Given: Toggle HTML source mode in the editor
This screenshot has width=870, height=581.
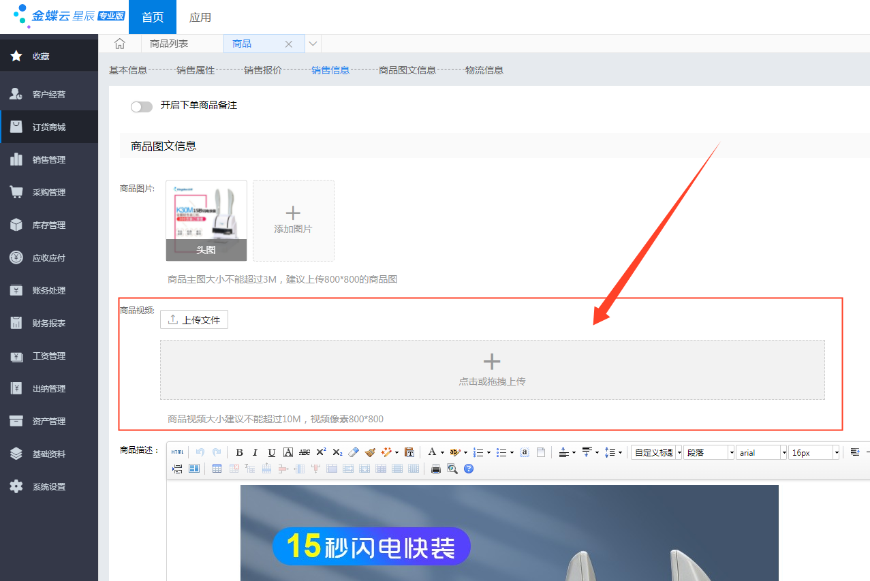Looking at the screenshot, I should click(x=177, y=452).
